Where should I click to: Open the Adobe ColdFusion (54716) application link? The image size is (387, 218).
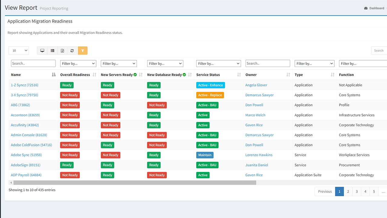pyautogui.click(x=31, y=145)
